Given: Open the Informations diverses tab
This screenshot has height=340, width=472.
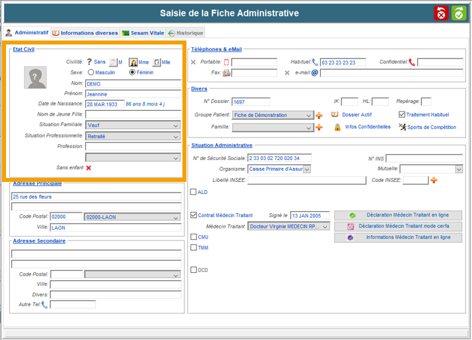Looking at the screenshot, I should tap(85, 33).
